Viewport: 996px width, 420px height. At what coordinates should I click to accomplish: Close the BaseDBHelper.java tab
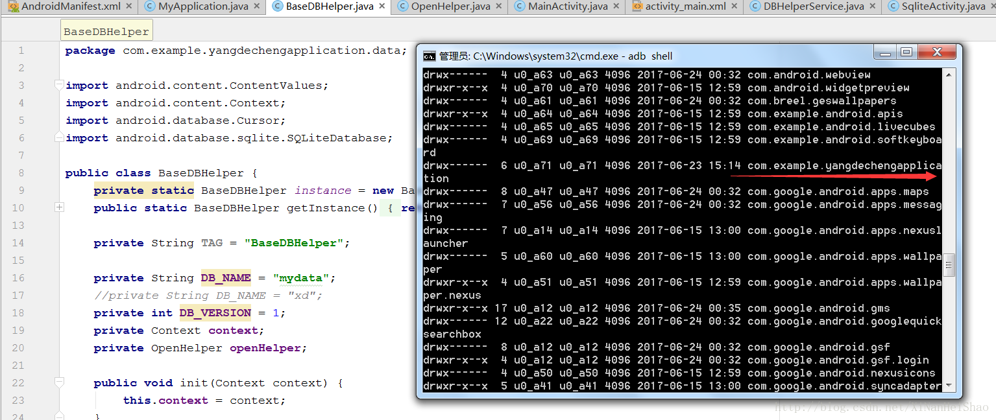pos(382,6)
